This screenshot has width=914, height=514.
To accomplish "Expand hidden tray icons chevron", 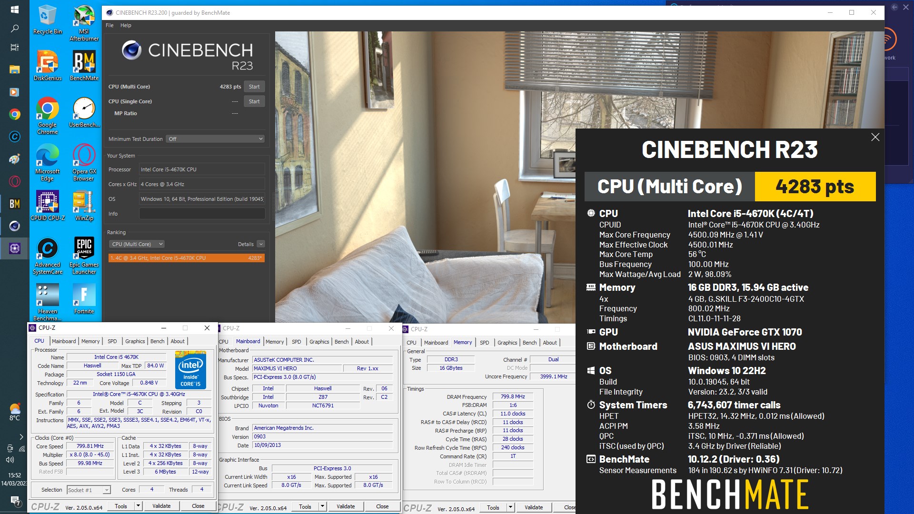I will tap(21, 437).
